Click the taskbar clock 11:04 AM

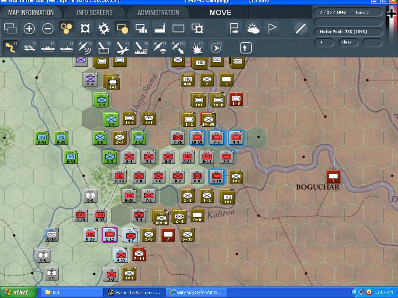(x=384, y=292)
